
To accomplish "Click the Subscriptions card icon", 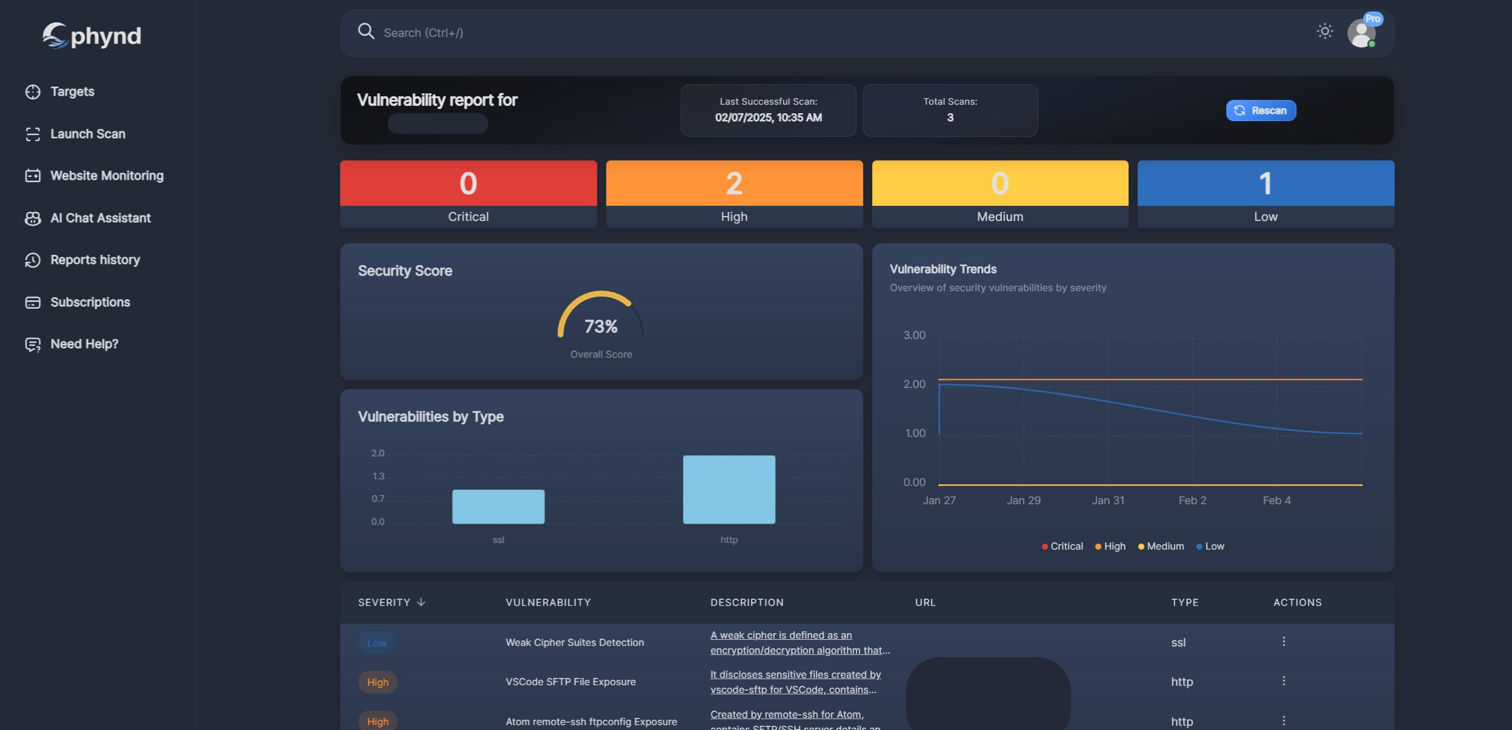I will [33, 303].
